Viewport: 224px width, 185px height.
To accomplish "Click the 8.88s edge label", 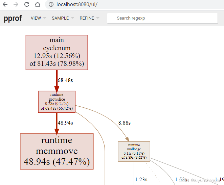I will [x=125, y=123].
